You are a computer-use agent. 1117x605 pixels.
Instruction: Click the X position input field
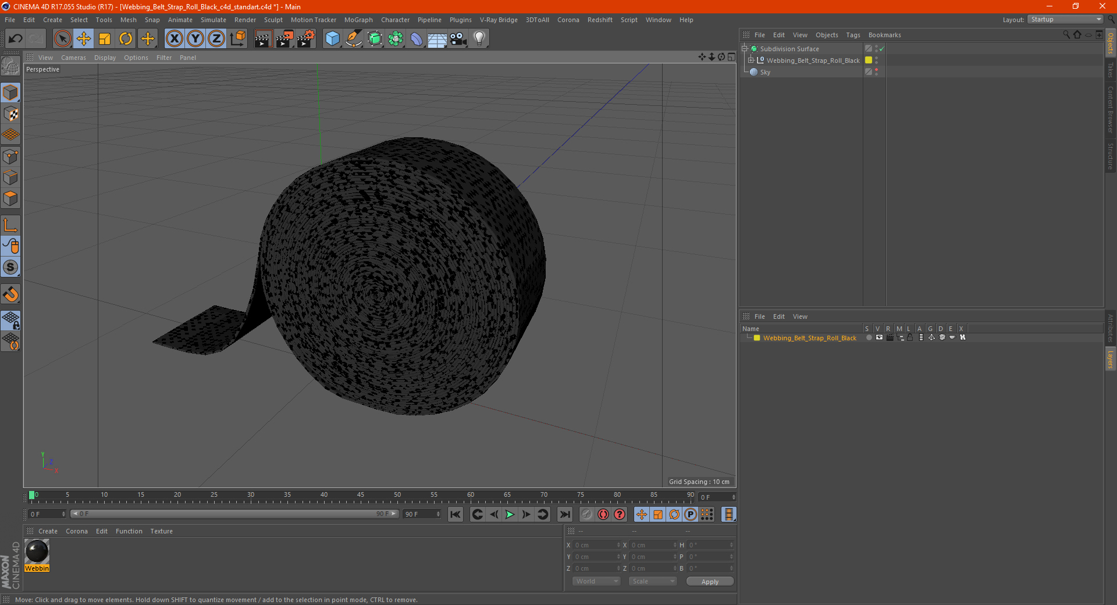(596, 545)
